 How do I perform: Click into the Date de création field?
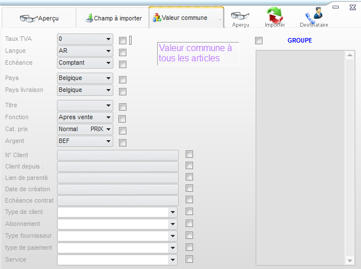tap(118, 189)
